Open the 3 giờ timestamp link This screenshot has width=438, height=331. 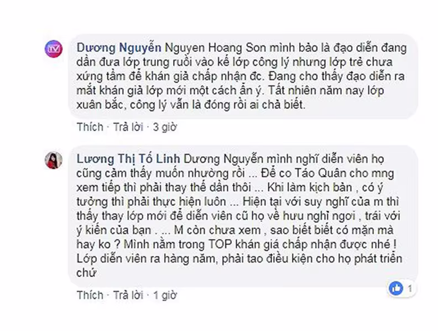(165, 127)
